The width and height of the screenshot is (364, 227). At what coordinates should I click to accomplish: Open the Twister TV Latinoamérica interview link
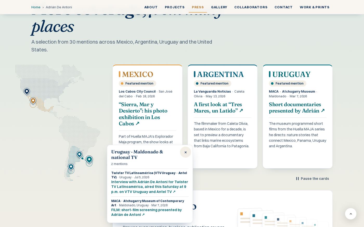(149, 187)
